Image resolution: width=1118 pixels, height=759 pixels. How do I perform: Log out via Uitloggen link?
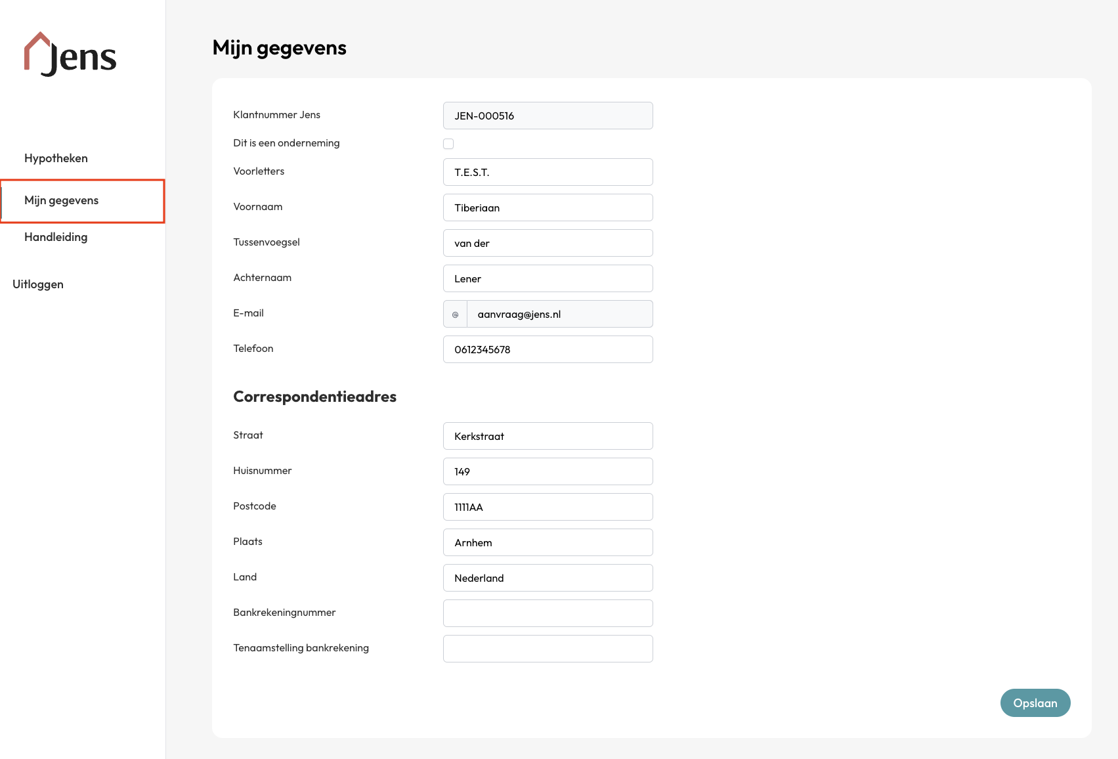click(38, 284)
